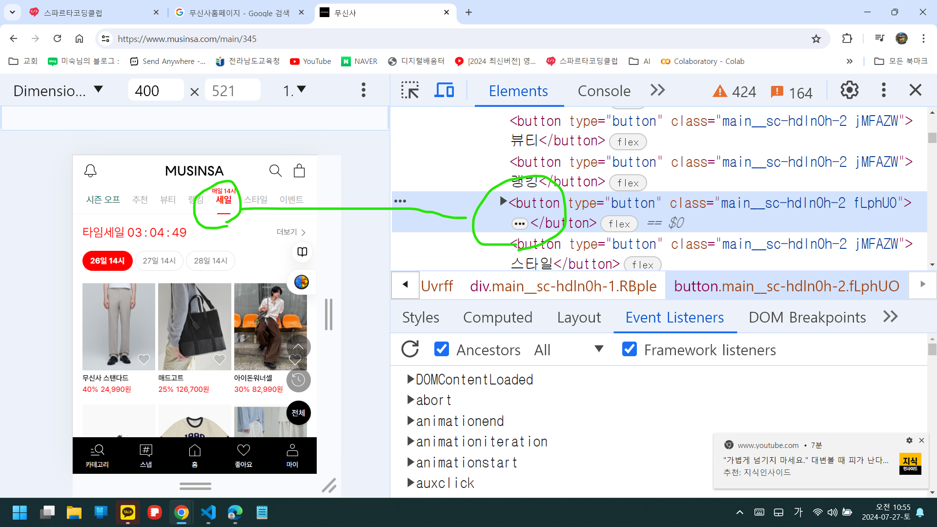The width and height of the screenshot is (937, 527).
Task: Open the 이벤트 category tab
Action: tap(291, 200)
